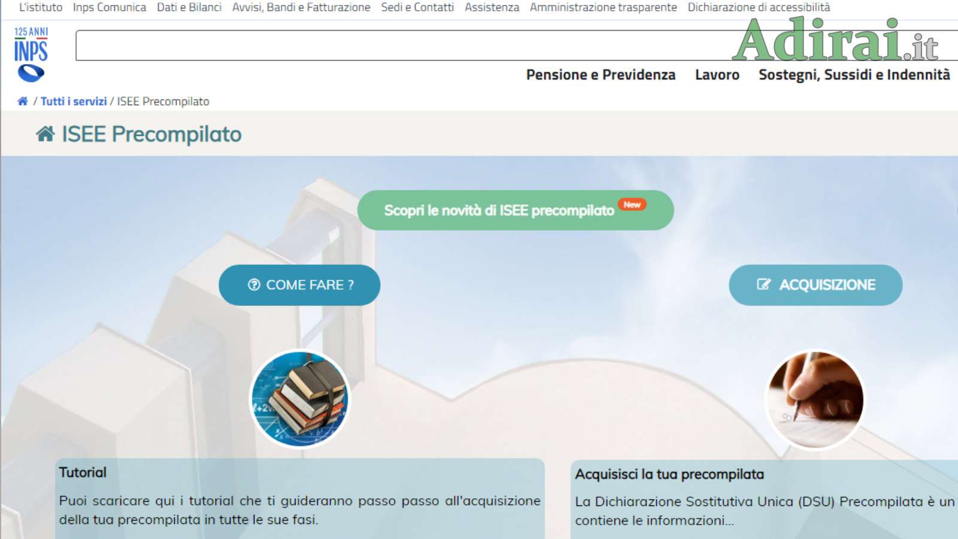This screenshot has width=958, height=539.
Task: Click the Tutorial card title
Action: point(83,473)
